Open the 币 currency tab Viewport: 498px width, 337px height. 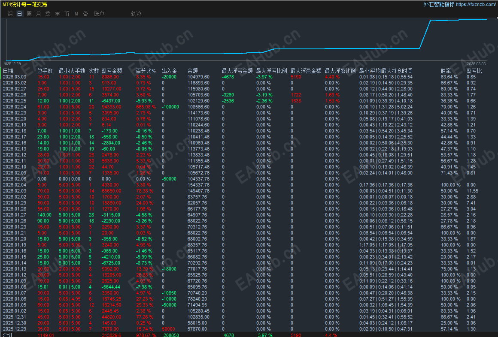67,14
